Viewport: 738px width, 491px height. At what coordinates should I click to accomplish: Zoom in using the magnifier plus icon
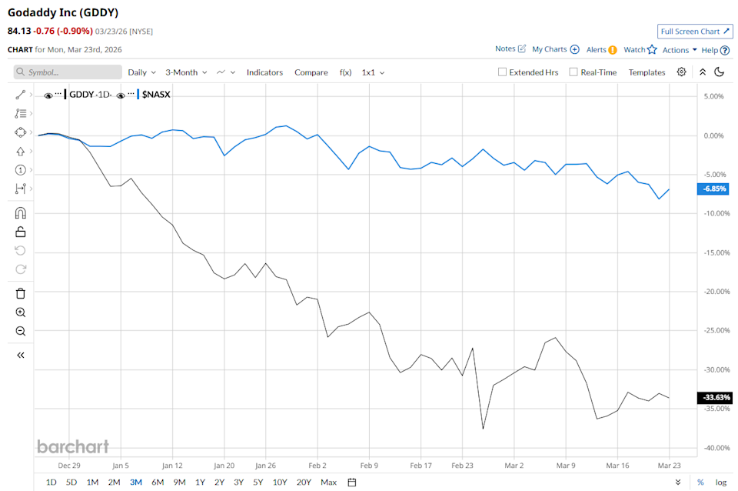click(x=21, y=312)
